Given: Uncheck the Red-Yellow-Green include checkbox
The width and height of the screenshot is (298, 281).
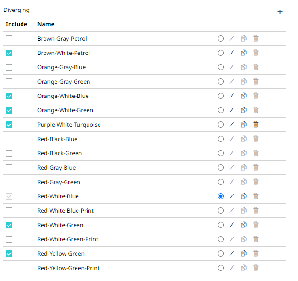Looking at the screenshot, I should click(x=9, y=254).
